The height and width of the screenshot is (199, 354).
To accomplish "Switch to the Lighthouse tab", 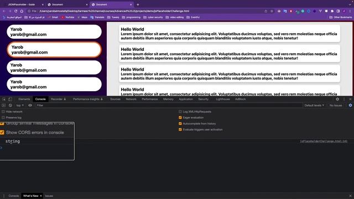I will [x=223, y=99].
